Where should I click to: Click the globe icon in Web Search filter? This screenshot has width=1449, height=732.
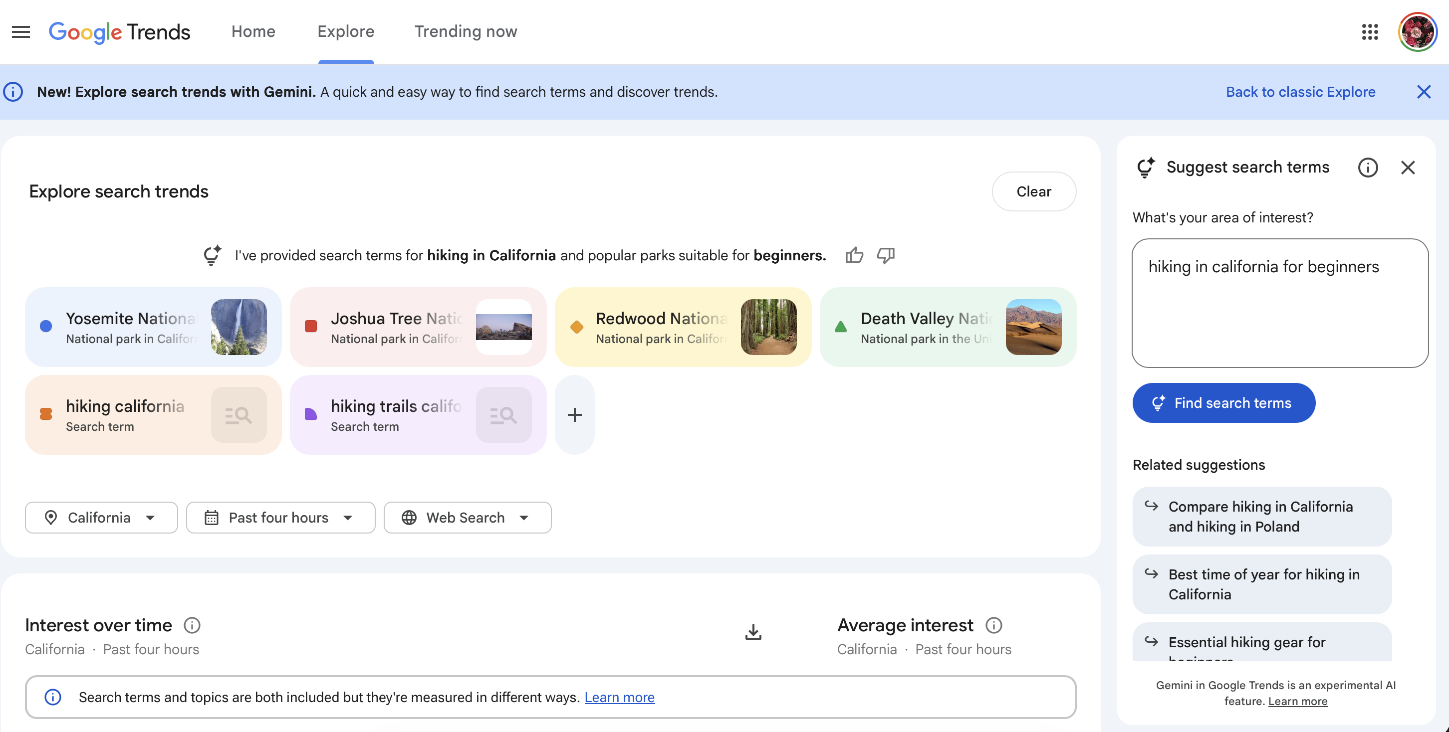(x=409, y=518)
